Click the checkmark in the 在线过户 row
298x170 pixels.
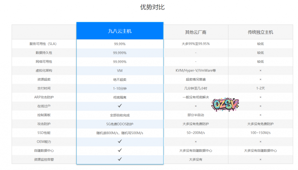120,106
